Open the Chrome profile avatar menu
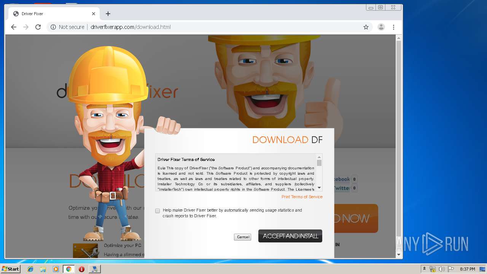This screenshot has height=274, width=487. 381,27
